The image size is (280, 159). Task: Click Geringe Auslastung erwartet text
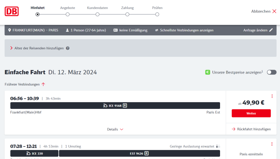(192, 146)
